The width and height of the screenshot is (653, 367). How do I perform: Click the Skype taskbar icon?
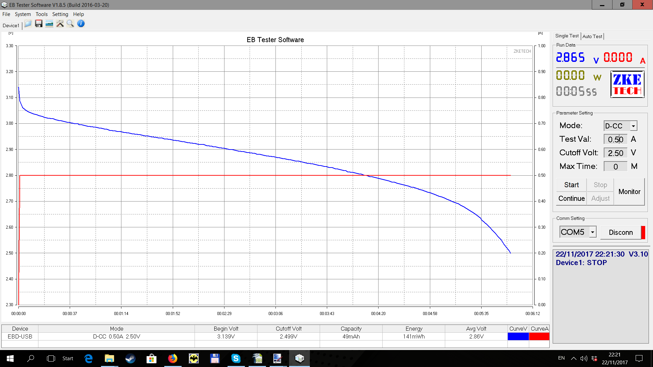point(236,359)
